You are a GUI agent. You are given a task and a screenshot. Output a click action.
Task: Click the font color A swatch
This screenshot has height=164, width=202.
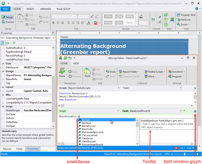pos(89,23)
